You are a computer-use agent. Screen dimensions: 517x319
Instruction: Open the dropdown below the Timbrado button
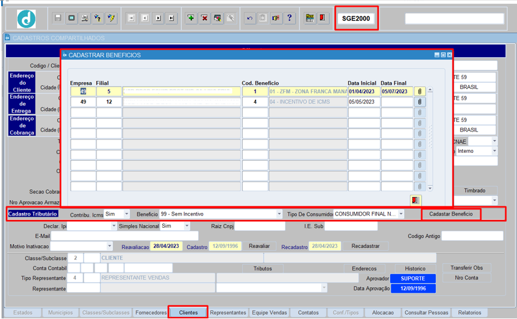pyautogui.click(x=494, y=200)
